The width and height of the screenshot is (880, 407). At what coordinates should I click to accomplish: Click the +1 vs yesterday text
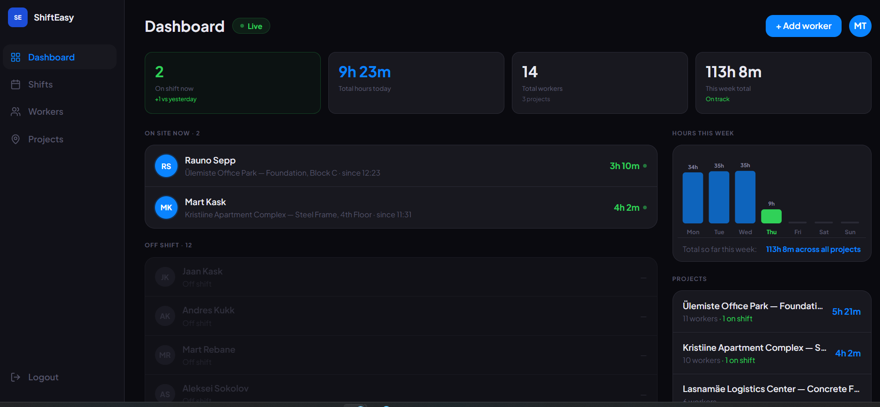pos(176,99)
